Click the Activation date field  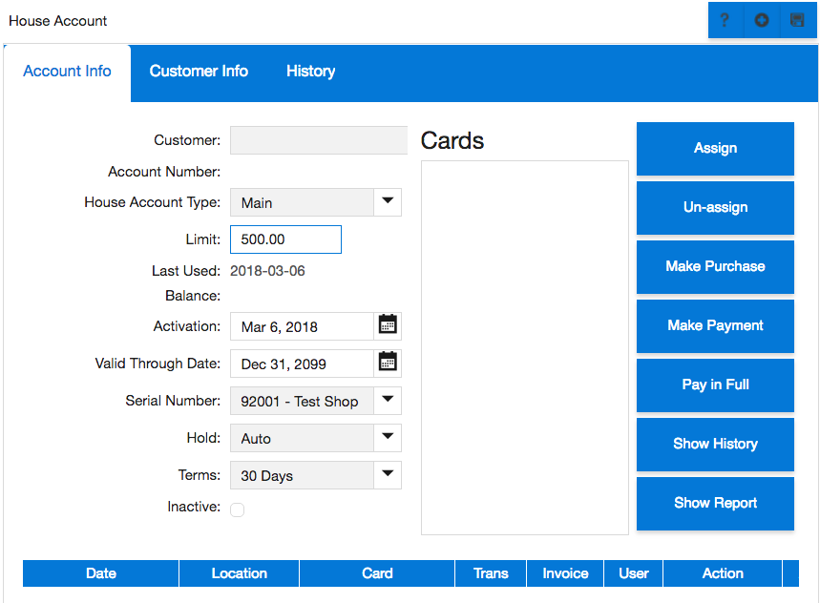302,326
